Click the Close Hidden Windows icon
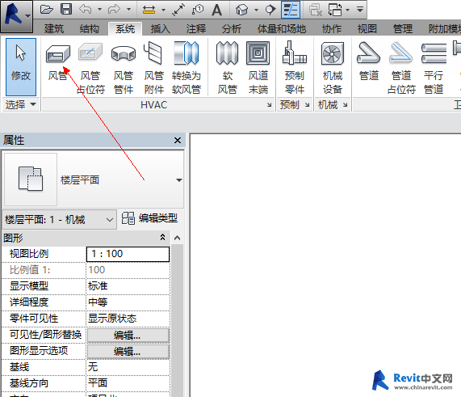Image resolution: width=461 pixels, height=397 pixels. [x=316, y=10]
